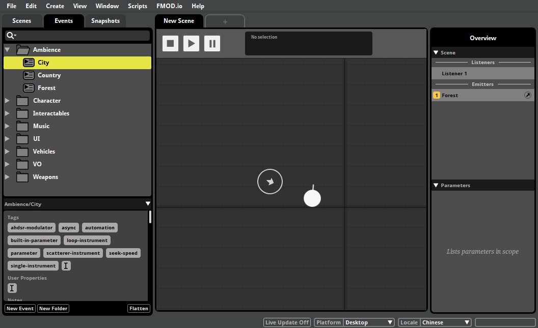Open the Platform Desktop dropdown
538x328 pixels.
(x=369, y=322)
